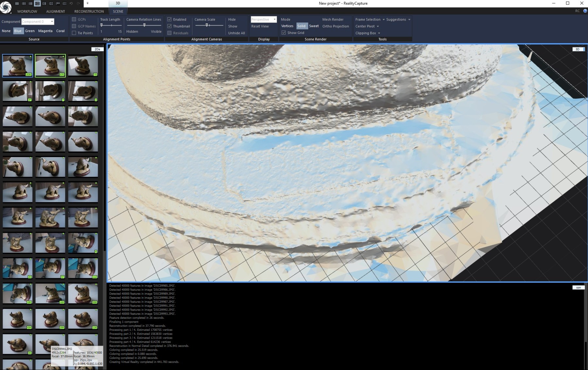This screenshot has width=588, height=370.
Task: Adjust the Track Length slider
Action: coord(101,25)
